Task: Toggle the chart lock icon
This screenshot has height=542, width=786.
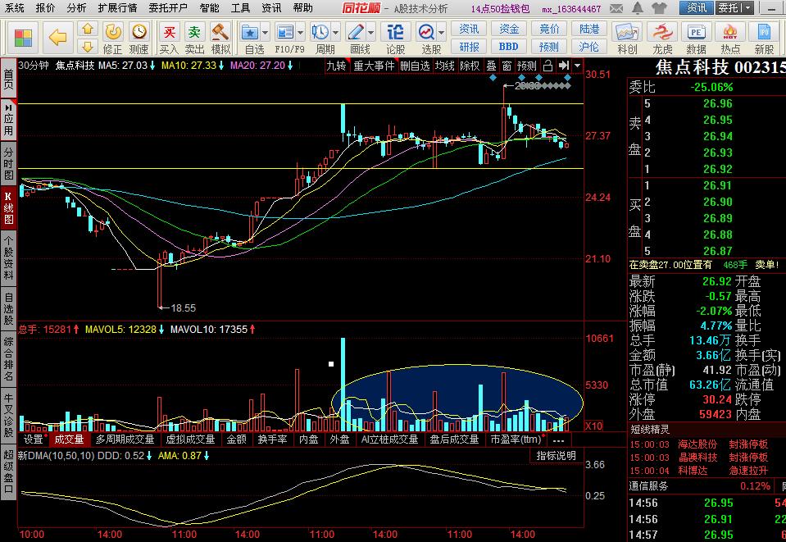Action: point(547,66)
